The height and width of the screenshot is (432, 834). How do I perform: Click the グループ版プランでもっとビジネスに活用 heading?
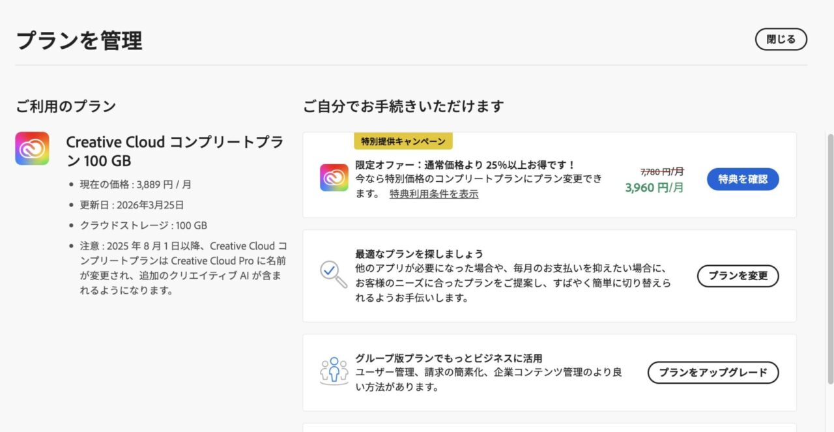(449, 358)
